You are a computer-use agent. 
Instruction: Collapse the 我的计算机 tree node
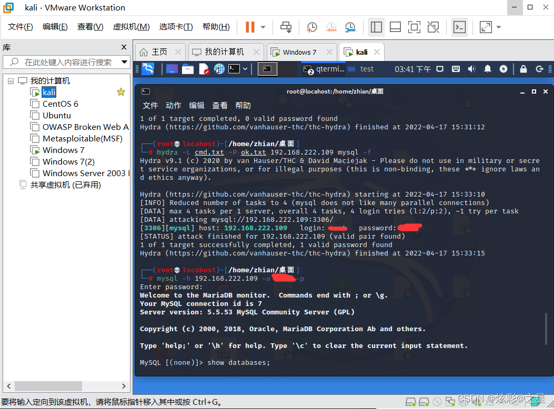pos(11,81)
